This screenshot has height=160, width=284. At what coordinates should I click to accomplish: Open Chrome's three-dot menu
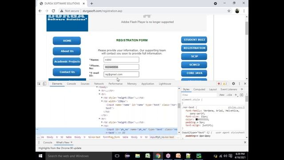(x=244, y=11)
